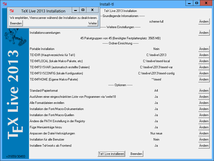Click the C:\texlive\2013\texmf-var value

(x=156, y=67)
